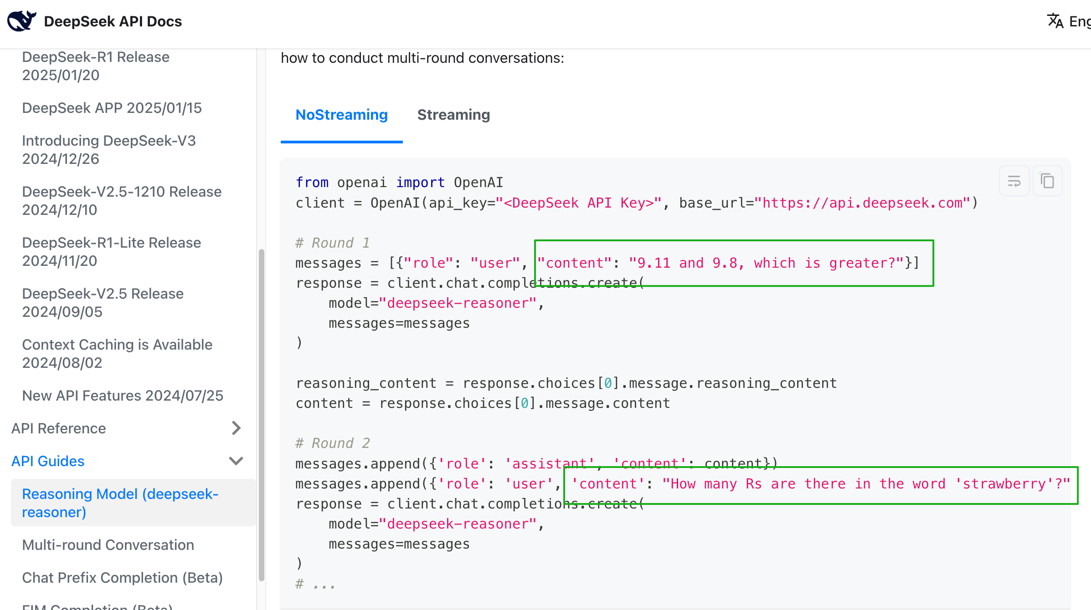Expand the API Reference section

click(236, 428)
